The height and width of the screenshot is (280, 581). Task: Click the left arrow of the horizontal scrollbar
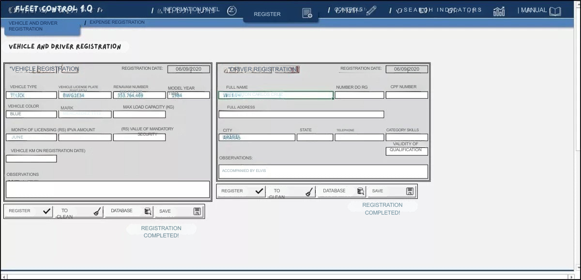(4, 277)
